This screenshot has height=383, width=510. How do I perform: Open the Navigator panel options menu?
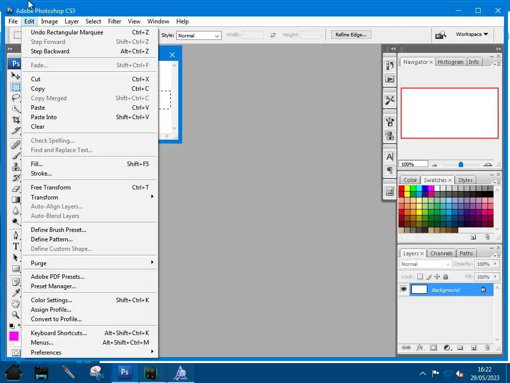497,64
